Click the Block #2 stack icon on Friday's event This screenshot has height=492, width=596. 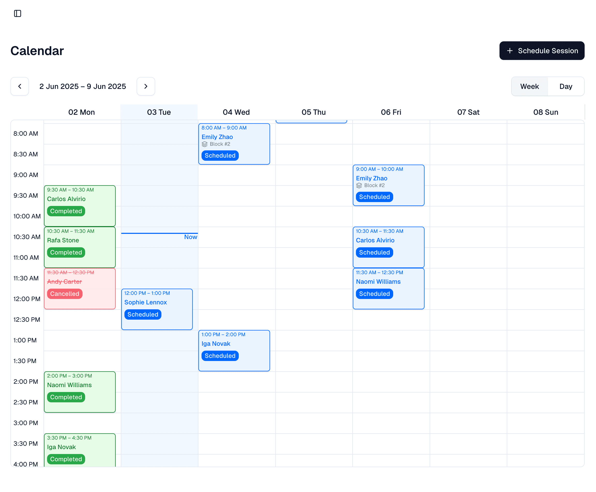(359, 185)
